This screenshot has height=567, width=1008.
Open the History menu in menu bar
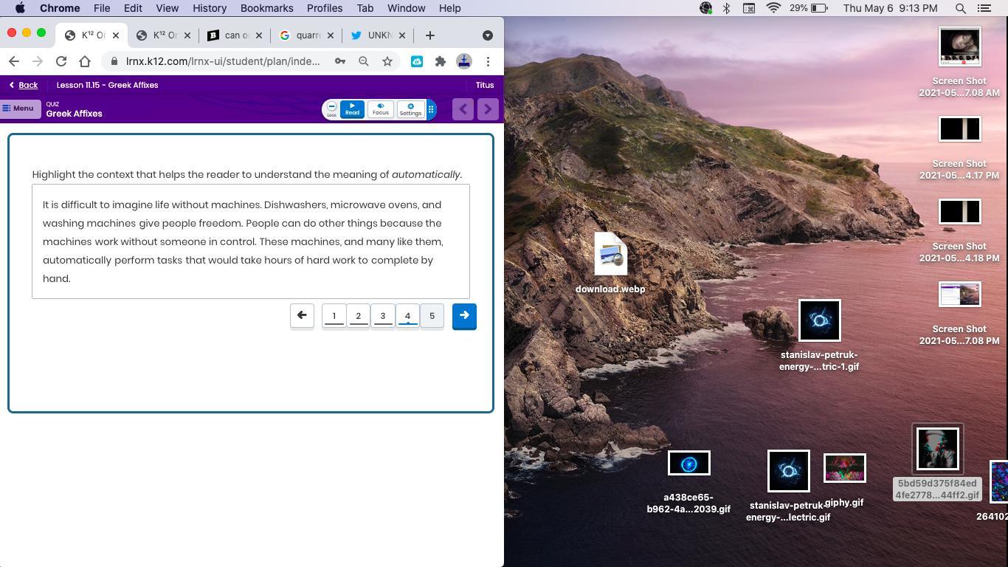click(209, 8)
